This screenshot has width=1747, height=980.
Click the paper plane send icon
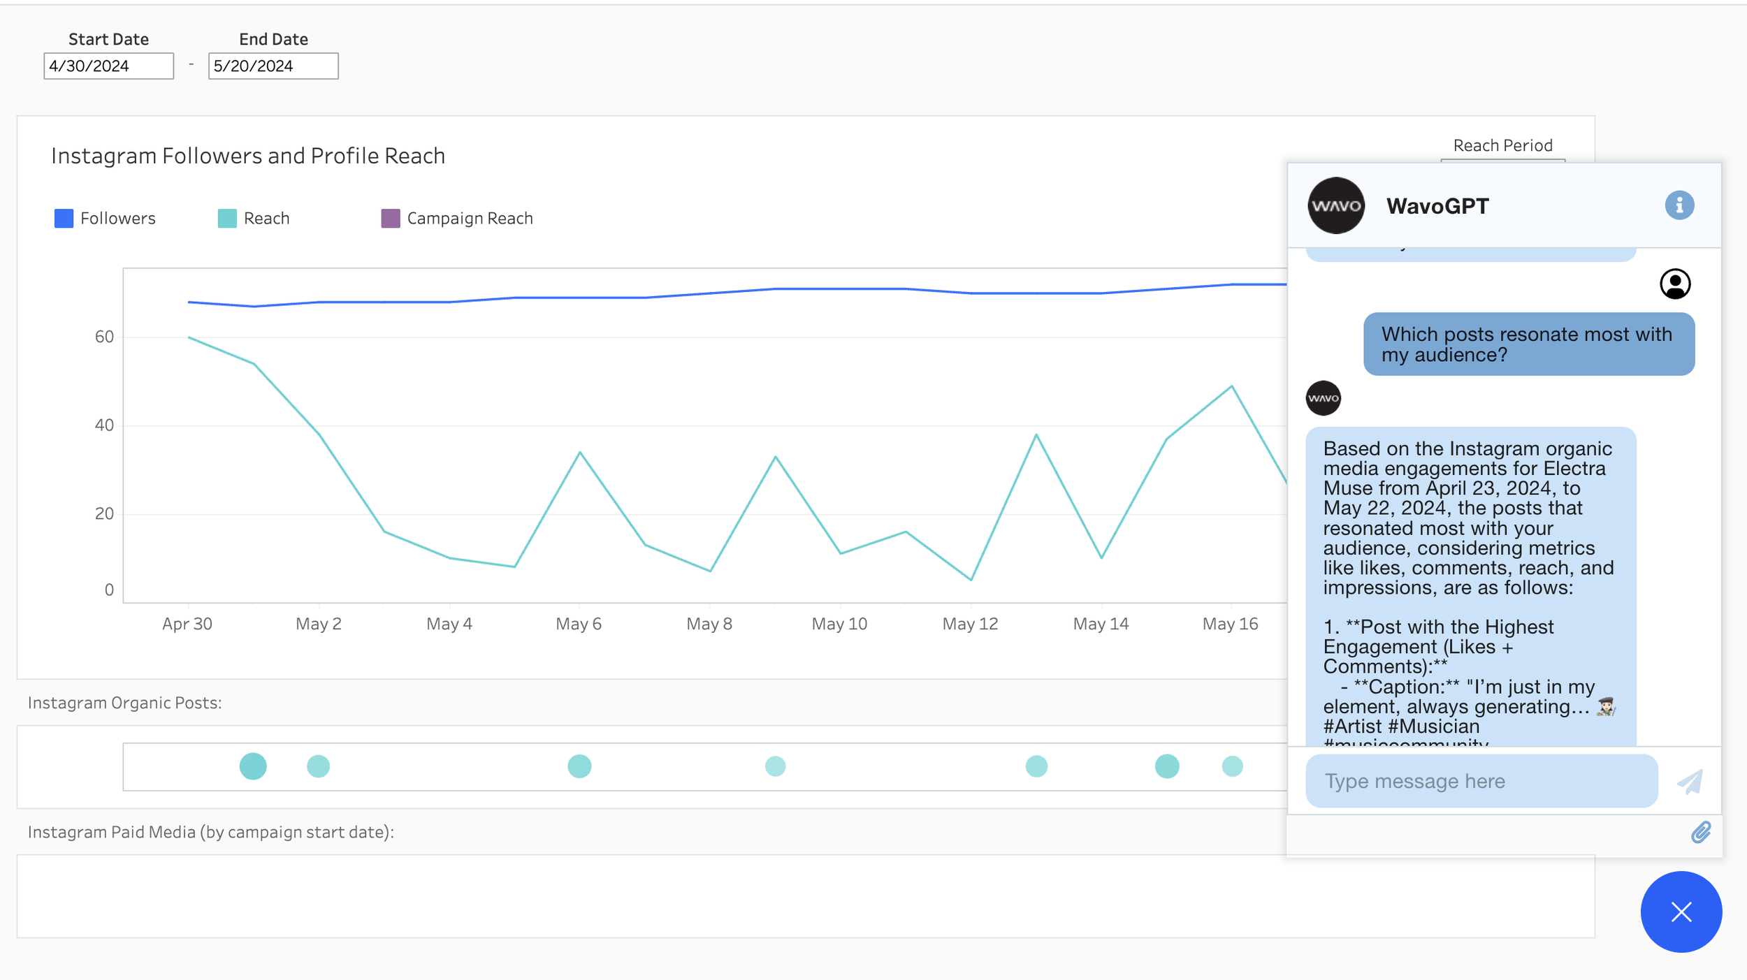click(x=1690, y=781)
